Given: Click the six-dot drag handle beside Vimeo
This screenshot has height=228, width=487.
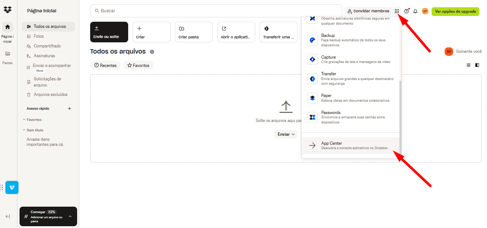Looking at the screenshot, I should [x=2, y=187].
